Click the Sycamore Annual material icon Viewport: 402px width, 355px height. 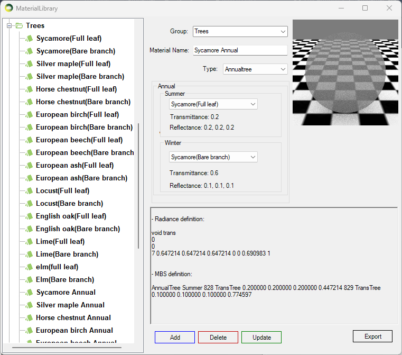tap(30, 292)
